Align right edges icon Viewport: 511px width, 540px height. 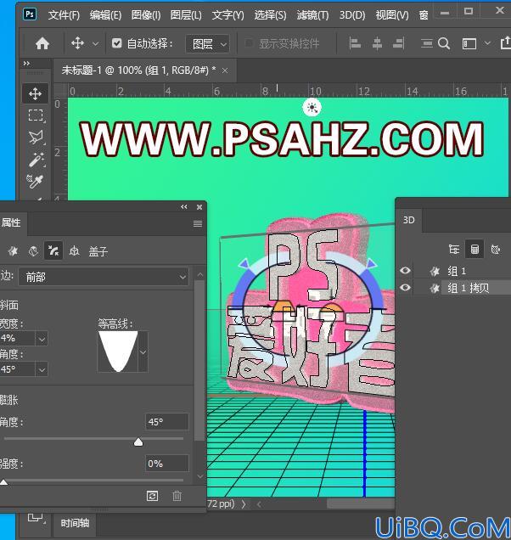tap(398, 44)
